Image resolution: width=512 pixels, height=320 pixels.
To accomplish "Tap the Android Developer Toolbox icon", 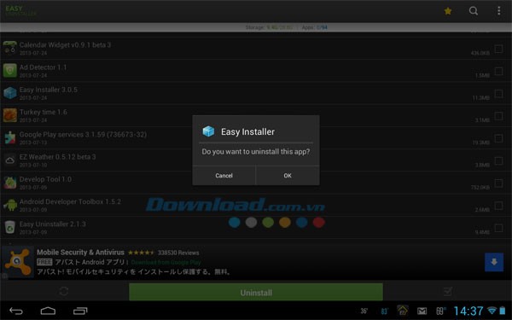I will tap(10, 205).
